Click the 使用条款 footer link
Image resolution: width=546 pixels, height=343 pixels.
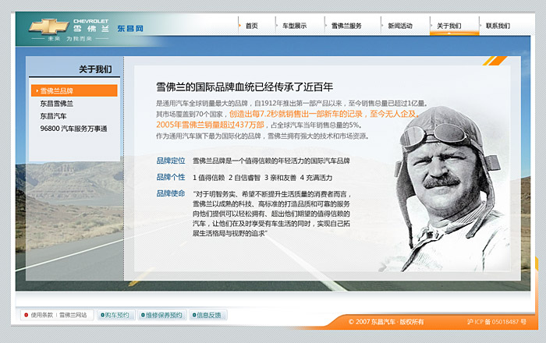pyautogui.click(x=42, y=315)
